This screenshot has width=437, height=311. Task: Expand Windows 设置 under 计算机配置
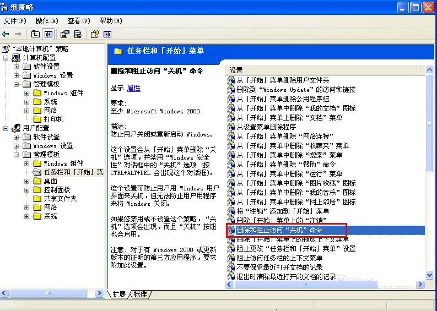pos(16,75)
